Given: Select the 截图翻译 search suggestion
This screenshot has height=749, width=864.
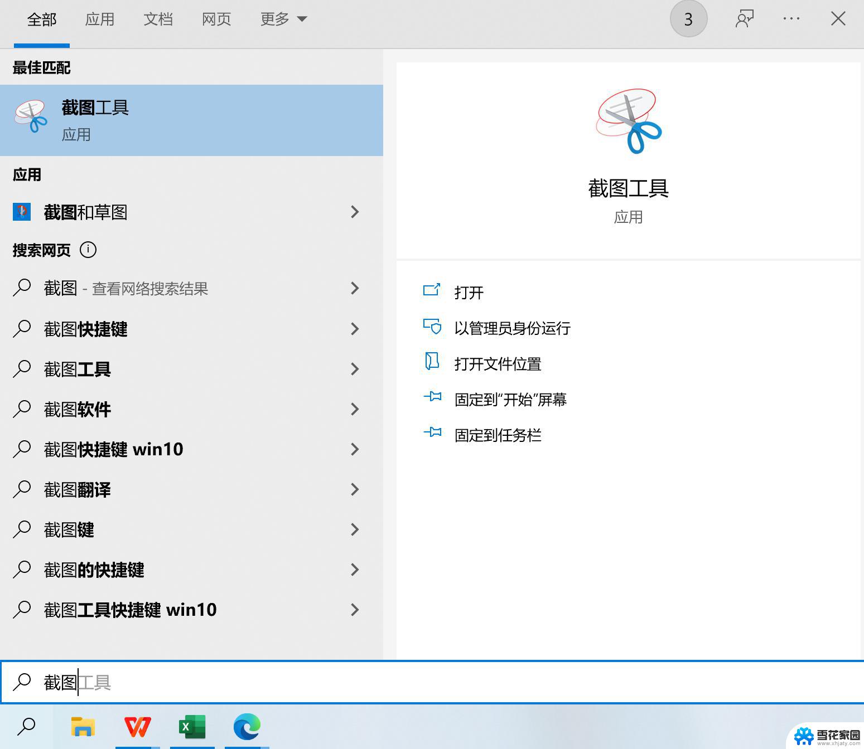Looking at the screenshot, I should click(191, 489).
